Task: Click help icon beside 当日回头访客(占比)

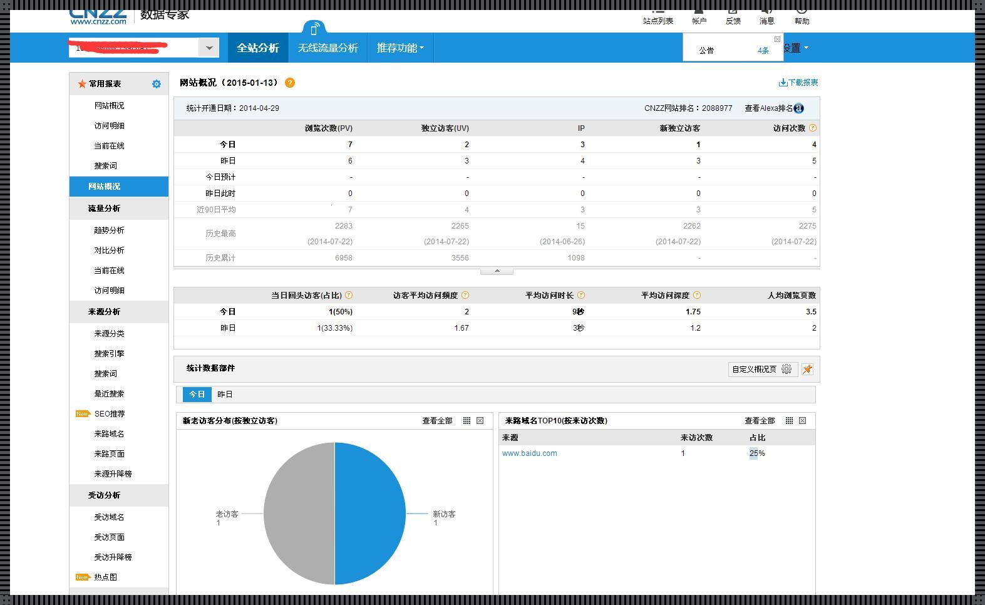Action: [x=349, y=295]
